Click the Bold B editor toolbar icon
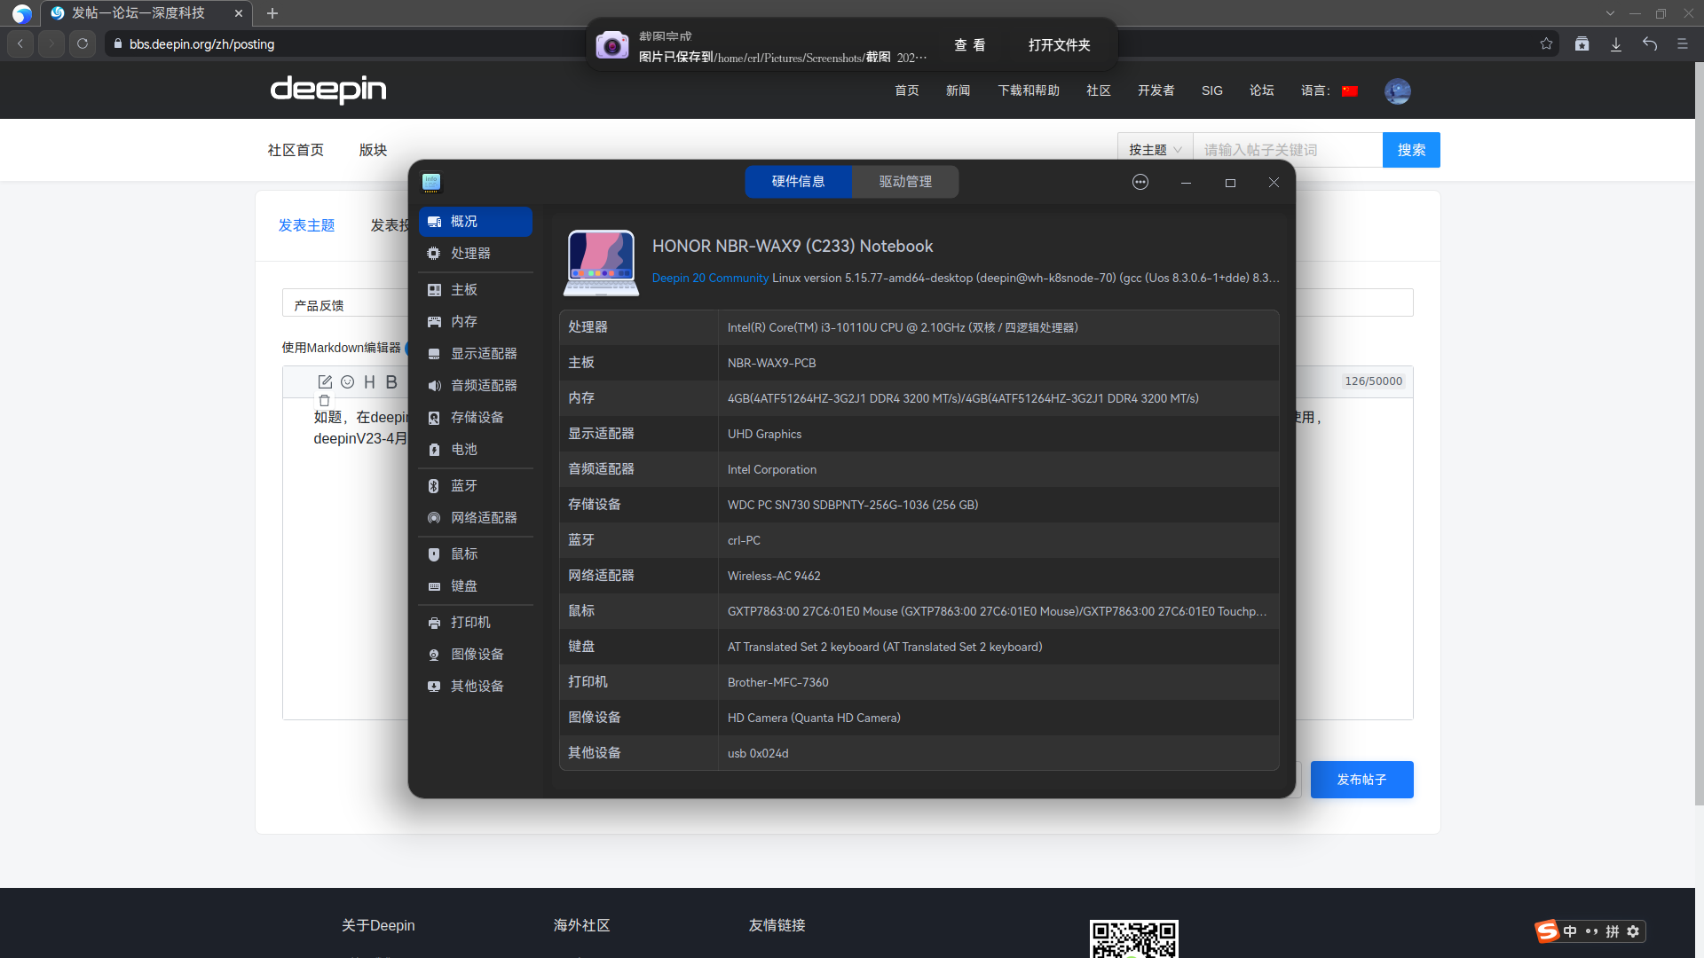Screen dimensions: 1704x958 [391, 381]
